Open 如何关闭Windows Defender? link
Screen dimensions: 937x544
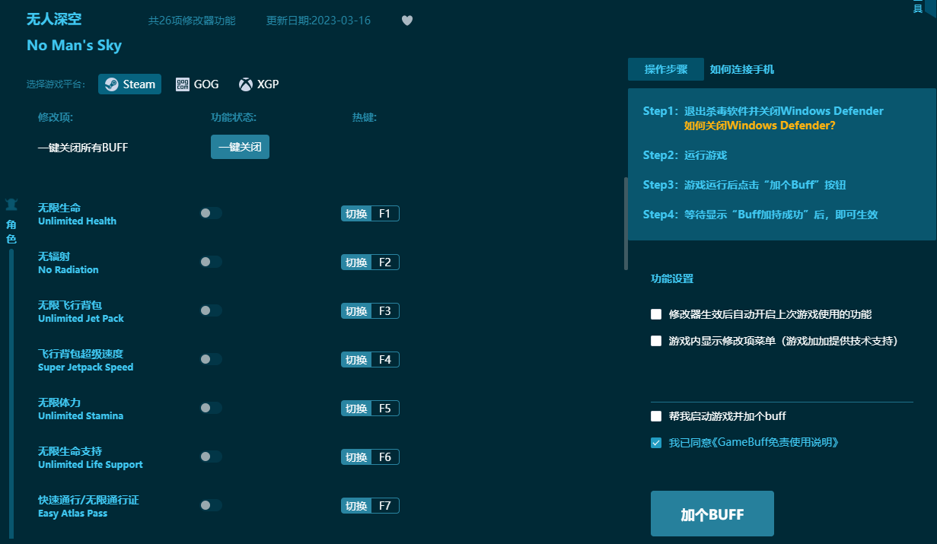click(760, 126)
